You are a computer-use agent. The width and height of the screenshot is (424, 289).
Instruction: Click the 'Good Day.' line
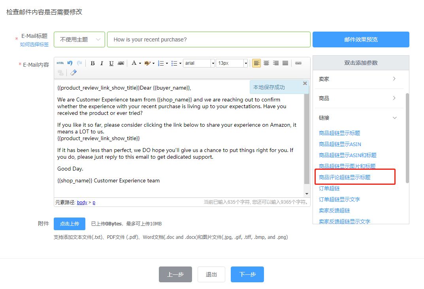[x=70, y=169]
